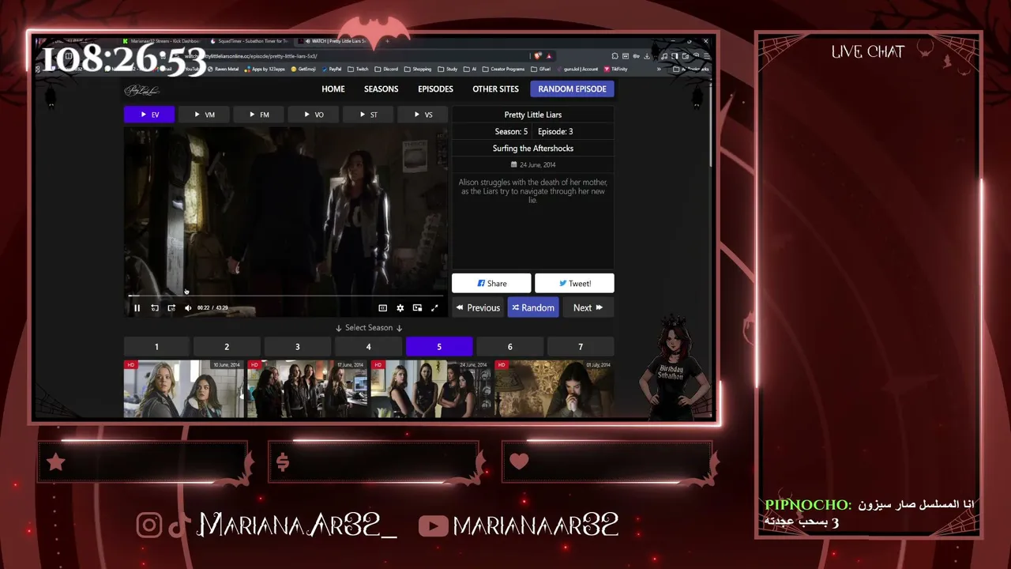
Task: Expand the GFuel bookmark folder
Action: point(541,70)
